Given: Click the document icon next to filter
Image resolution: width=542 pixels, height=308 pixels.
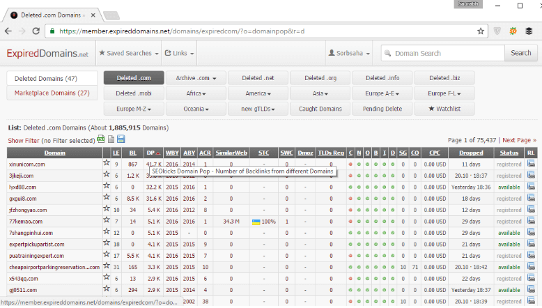Looking at the screenshot, I should point(111,139).
